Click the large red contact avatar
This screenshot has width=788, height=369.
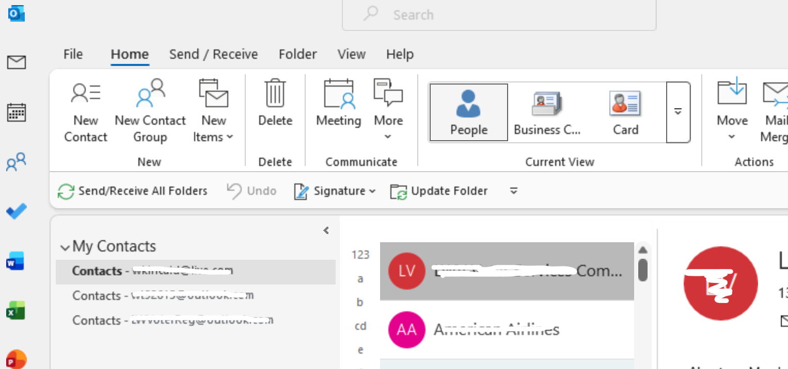pos(720,284)
